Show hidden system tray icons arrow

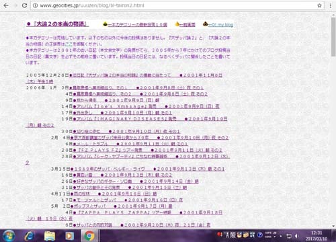point(281,236)
